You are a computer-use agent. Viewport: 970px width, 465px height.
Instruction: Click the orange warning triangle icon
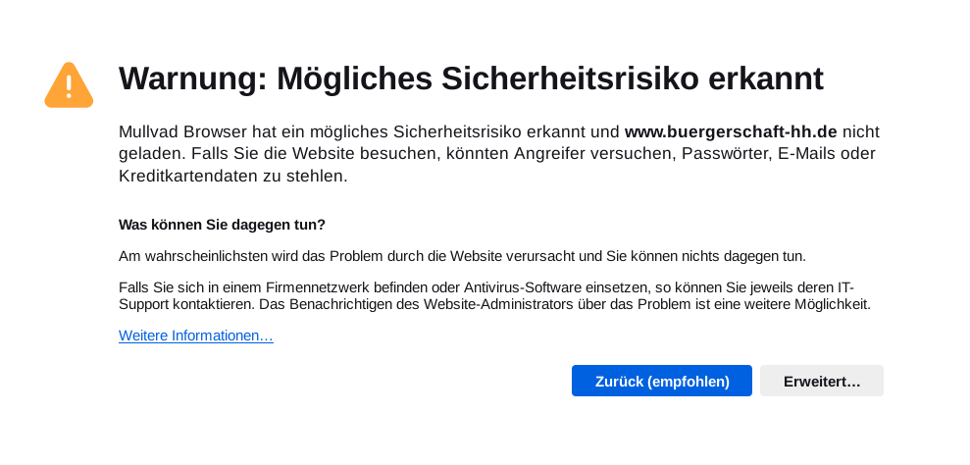click(69, 85)
